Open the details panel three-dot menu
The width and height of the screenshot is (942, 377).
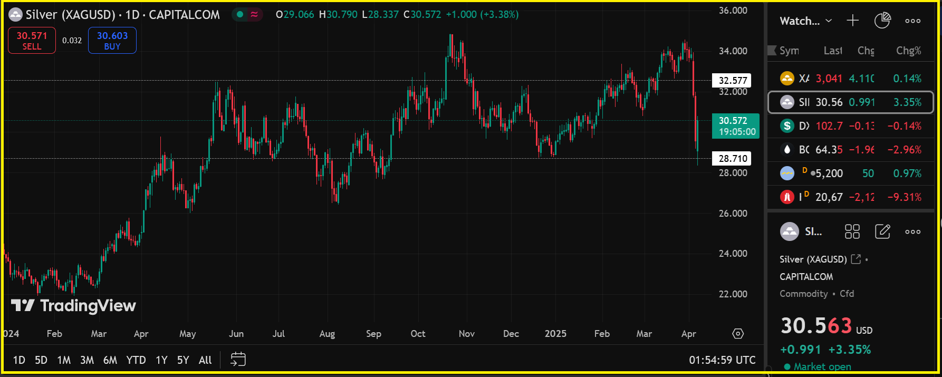[912, 231]
